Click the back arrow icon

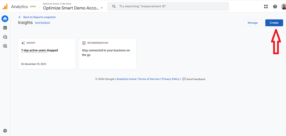[20, 17]
